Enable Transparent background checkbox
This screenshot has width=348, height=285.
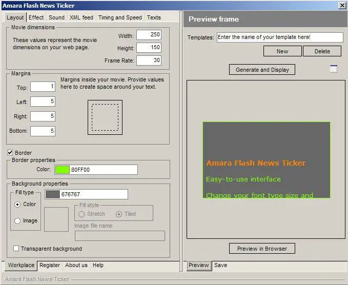(16, 248)
